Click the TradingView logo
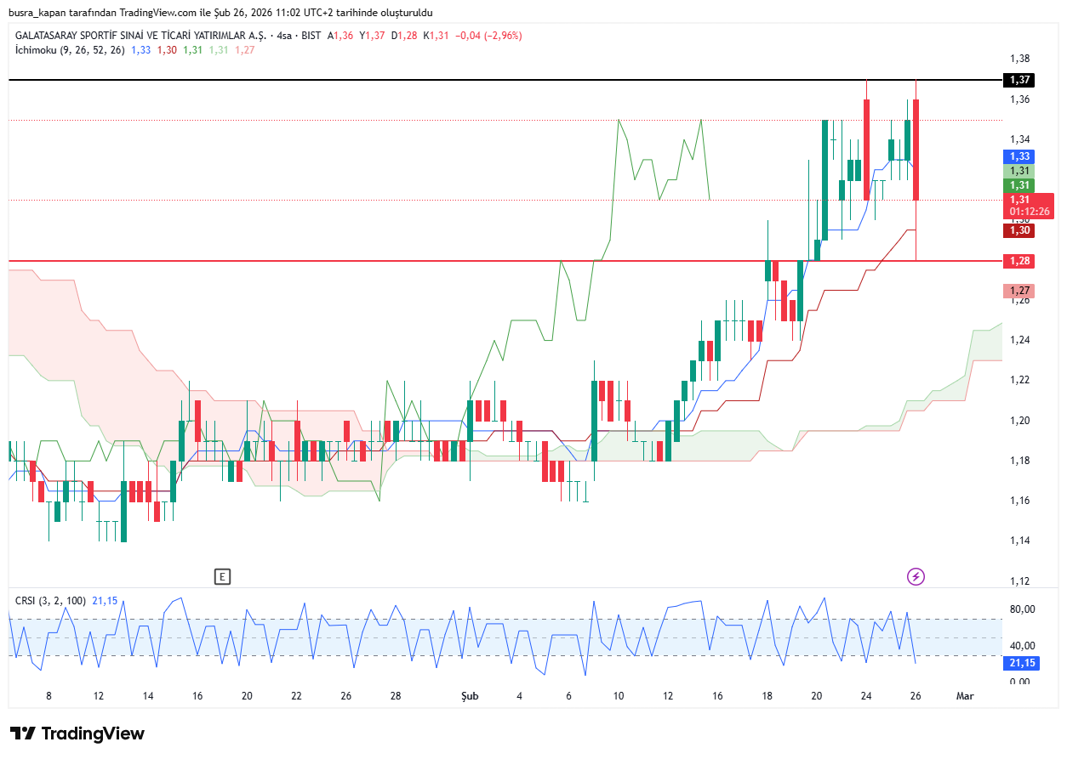The height and width of the screenshot is (759, 1067). pyautogui.click(x=77, y=734)
